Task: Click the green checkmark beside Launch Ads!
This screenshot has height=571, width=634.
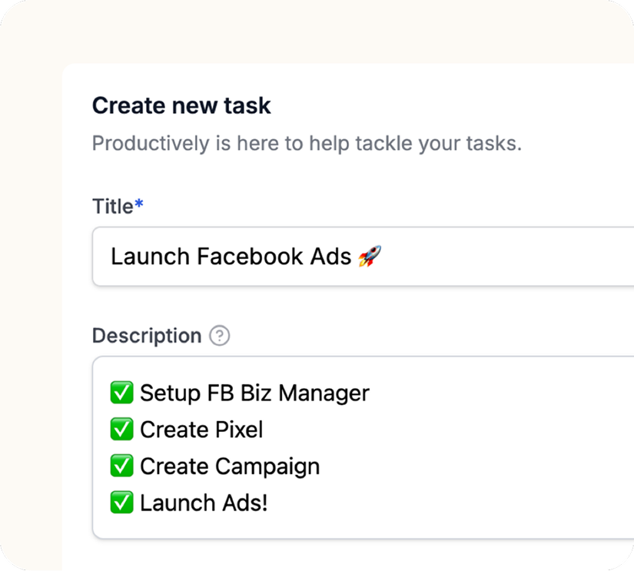Action: click(x=122, y=503)
